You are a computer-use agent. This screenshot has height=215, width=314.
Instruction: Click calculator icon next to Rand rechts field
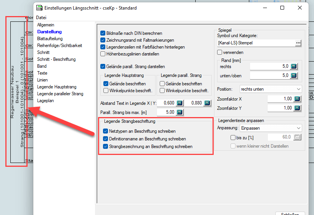pyautogui.click(x=294, y=66)
